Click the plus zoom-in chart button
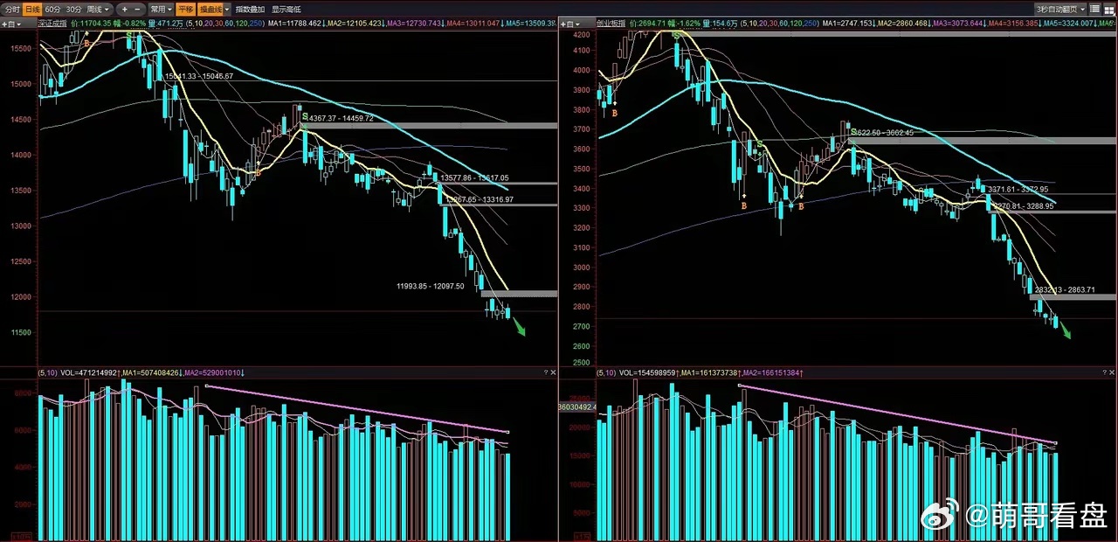The height and width of the screenshot is (542, 1118). [x=125, y=9]
